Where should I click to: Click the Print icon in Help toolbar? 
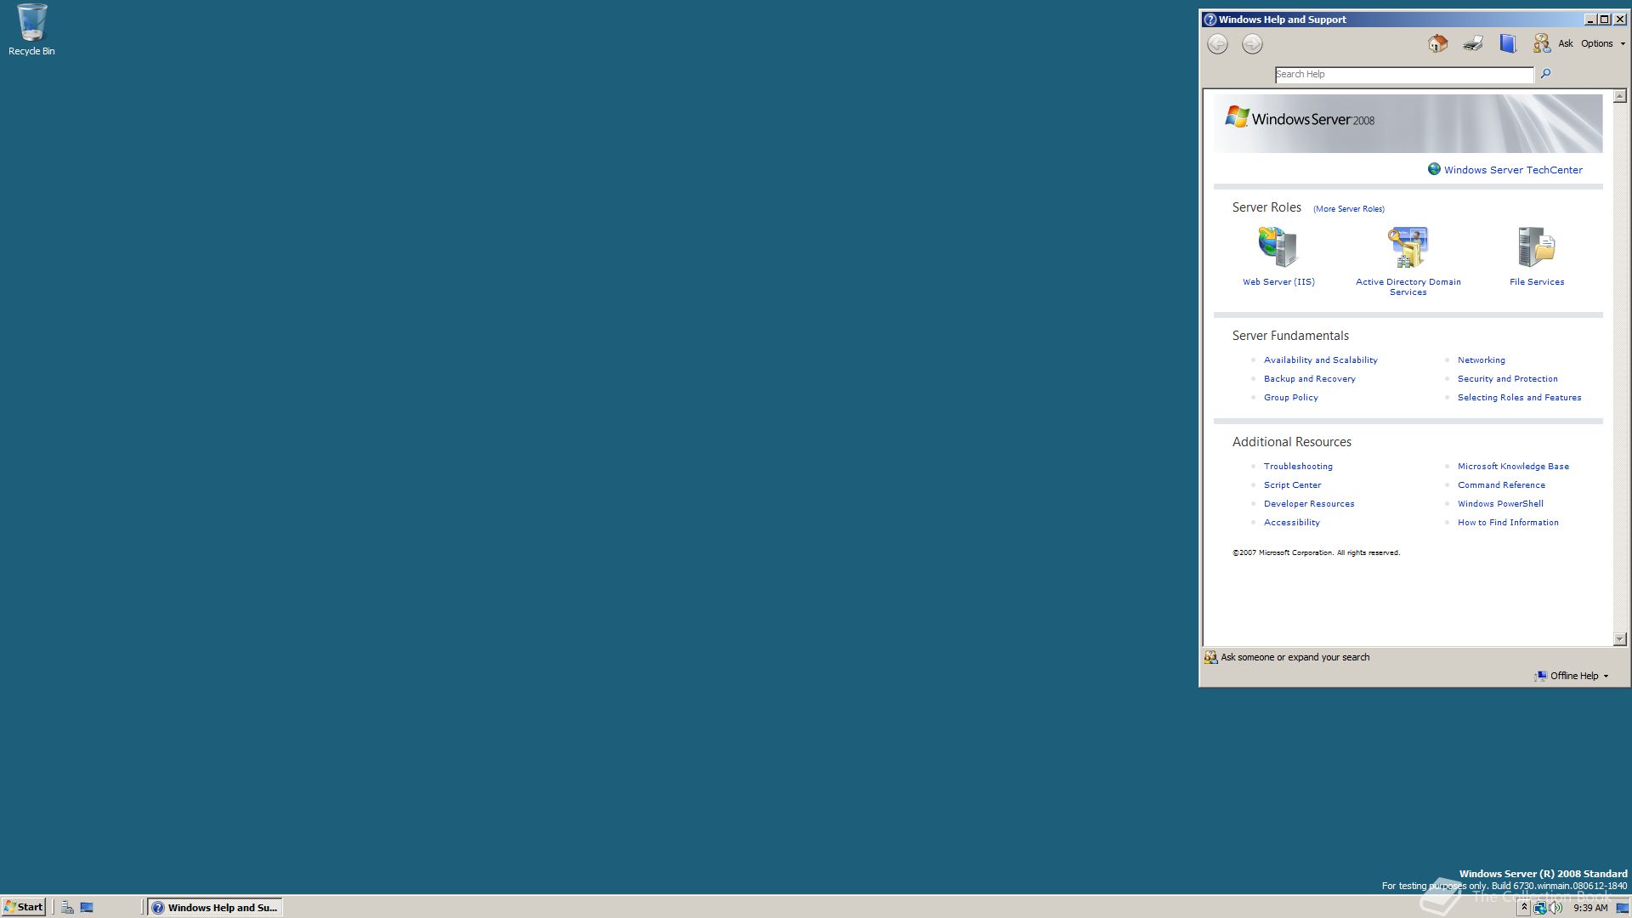pos(1473,43)
